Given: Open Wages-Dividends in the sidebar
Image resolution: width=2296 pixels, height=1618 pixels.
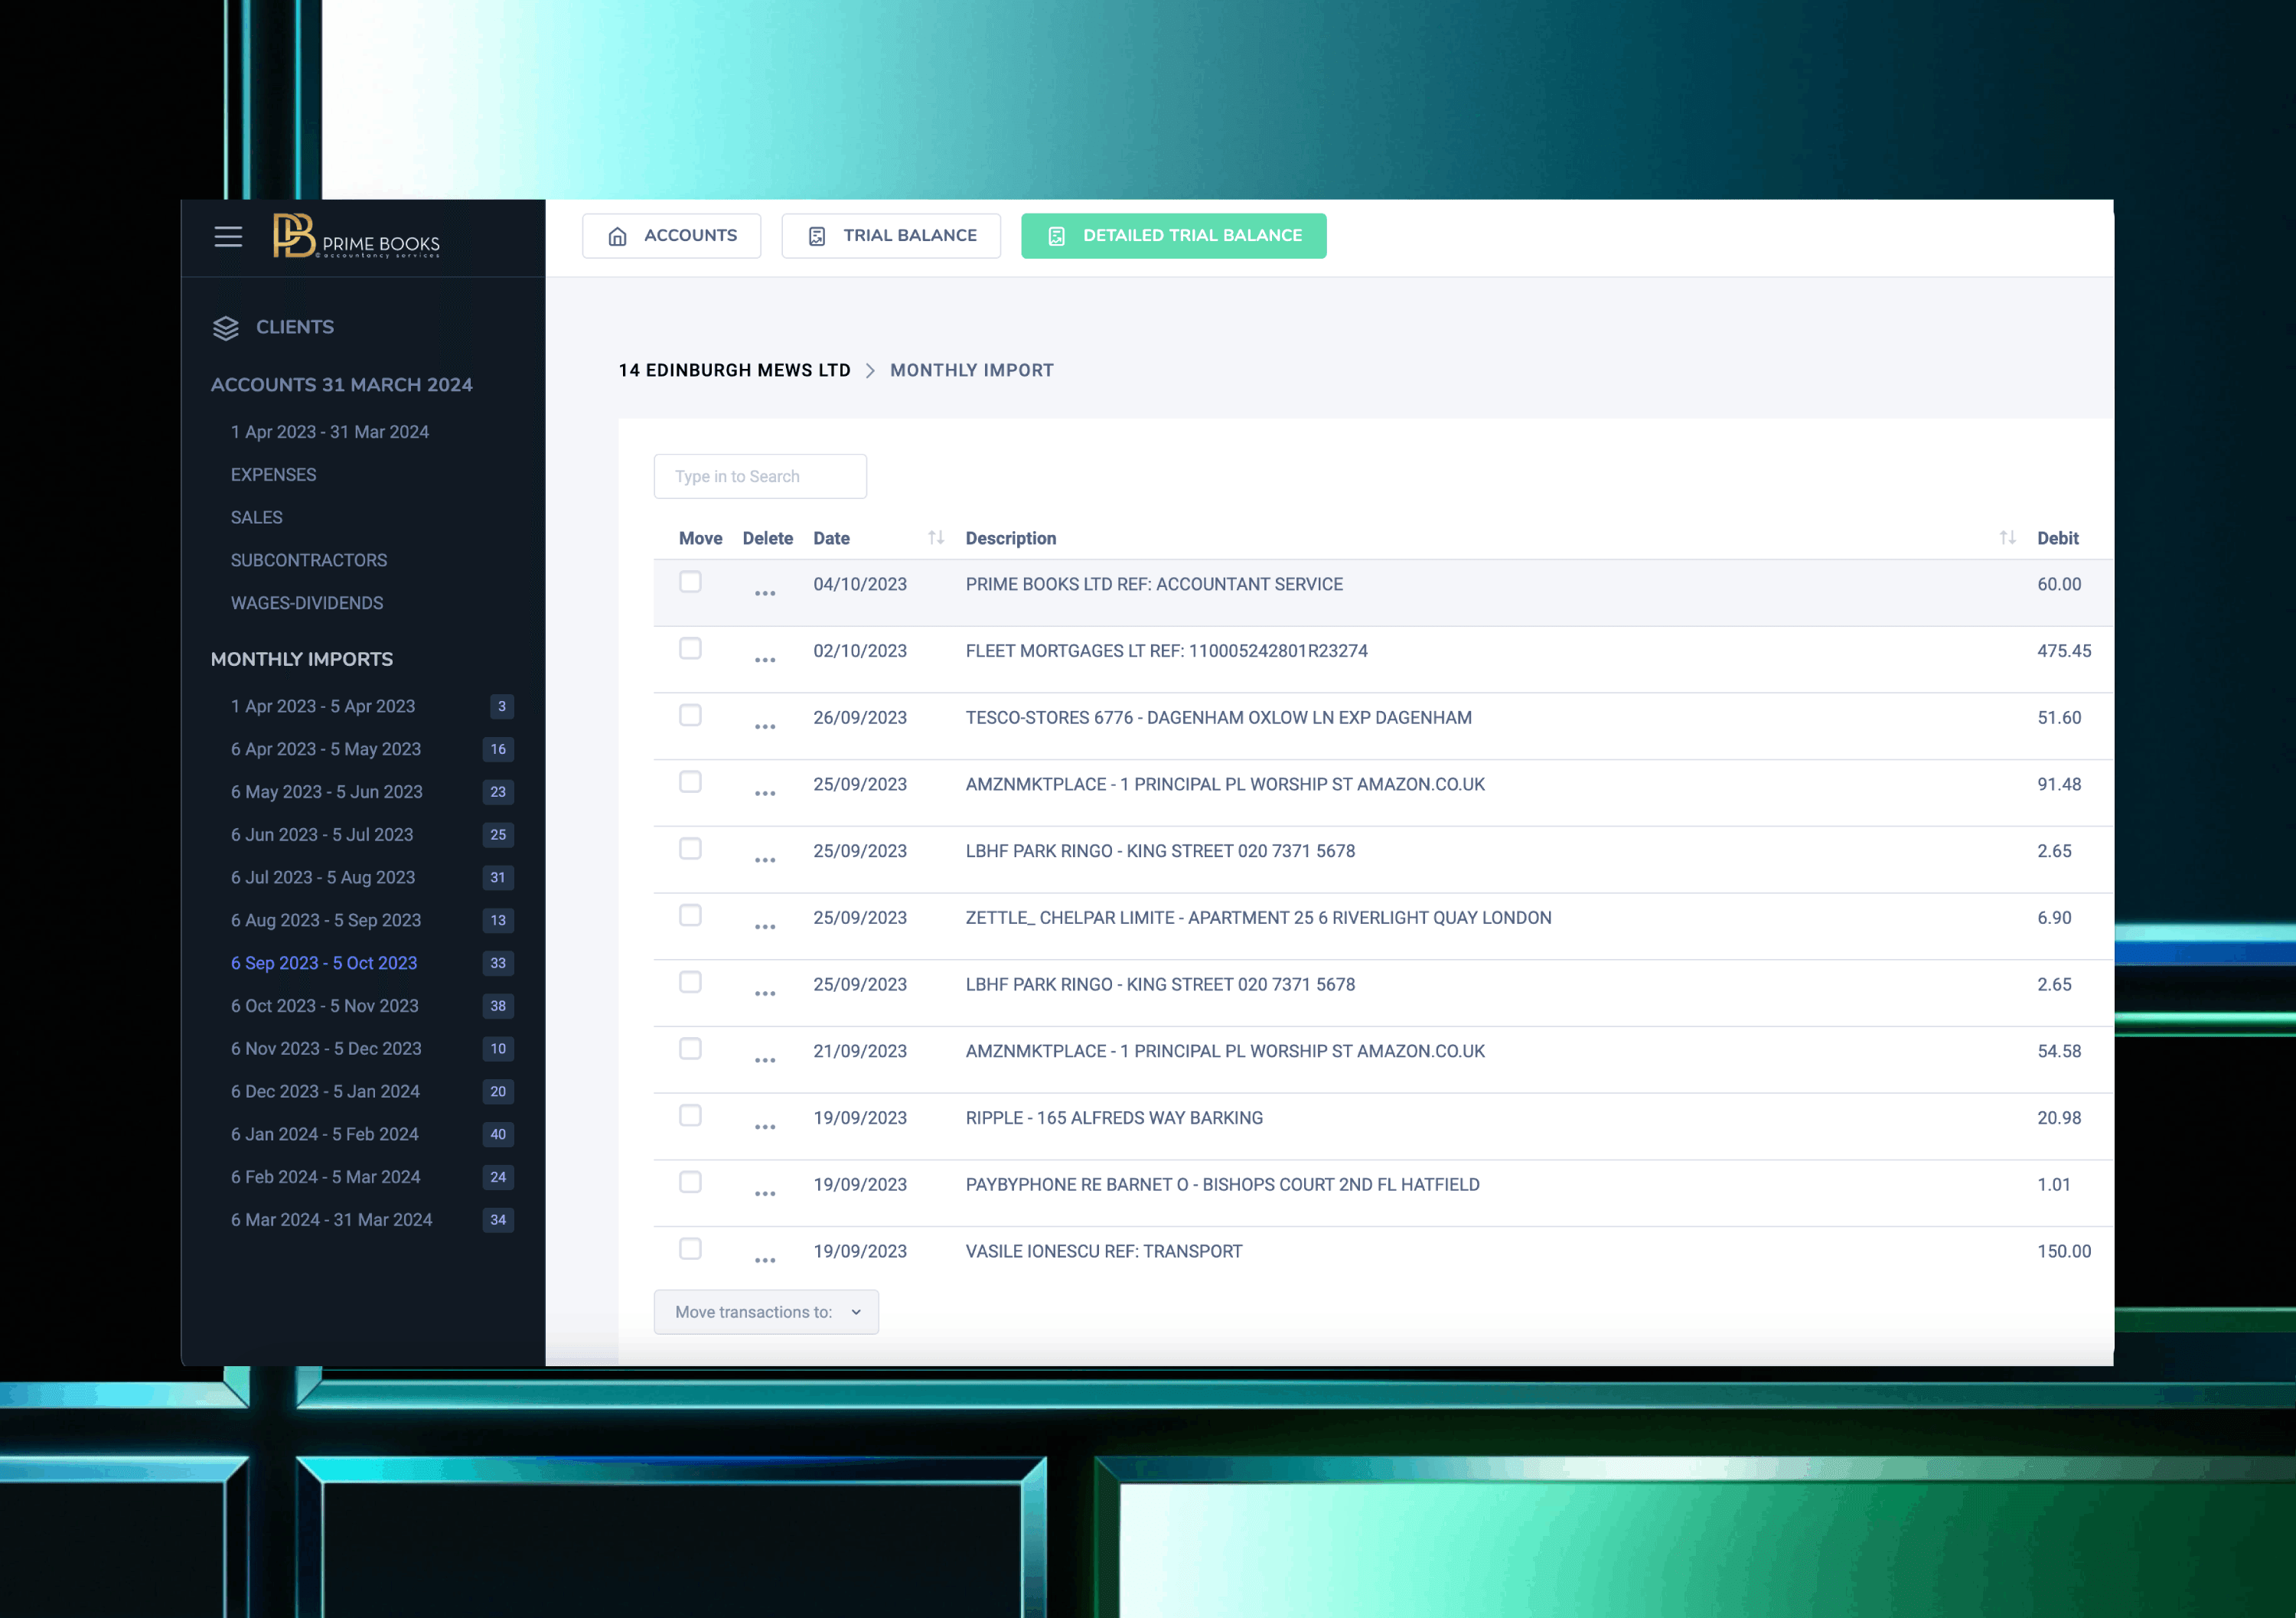Looking at the screenshot, I should (x=307, y=603).
